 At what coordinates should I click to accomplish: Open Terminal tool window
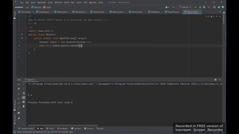76,128
